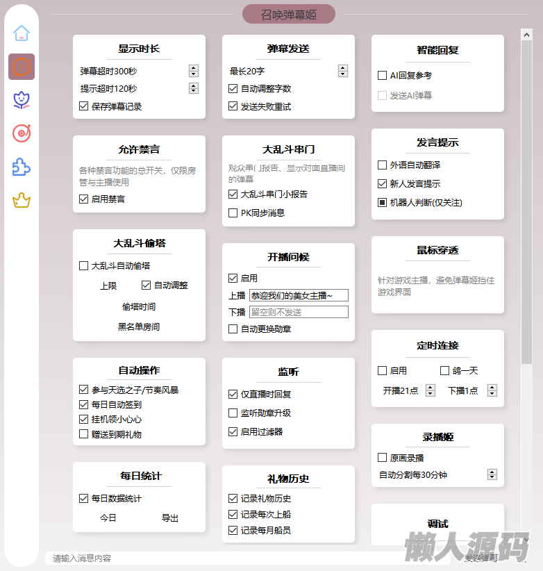
Task: Click the vertical scrollbar thumb
Action: pos(526,201)
